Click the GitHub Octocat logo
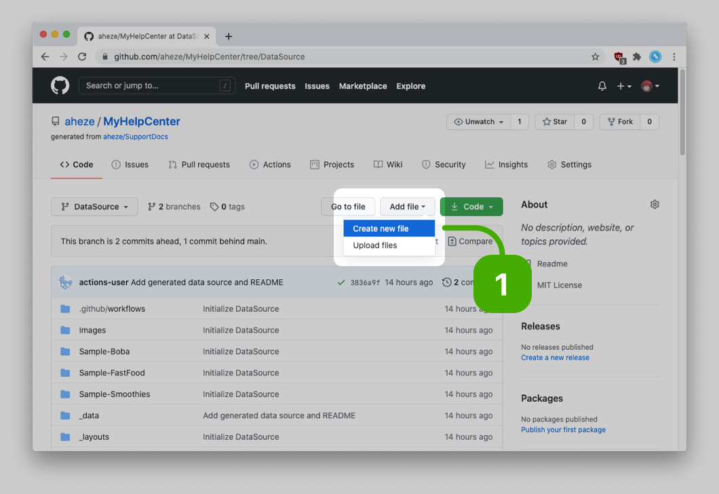The height and width of the screenshot is (494, 719). point(60,85)
